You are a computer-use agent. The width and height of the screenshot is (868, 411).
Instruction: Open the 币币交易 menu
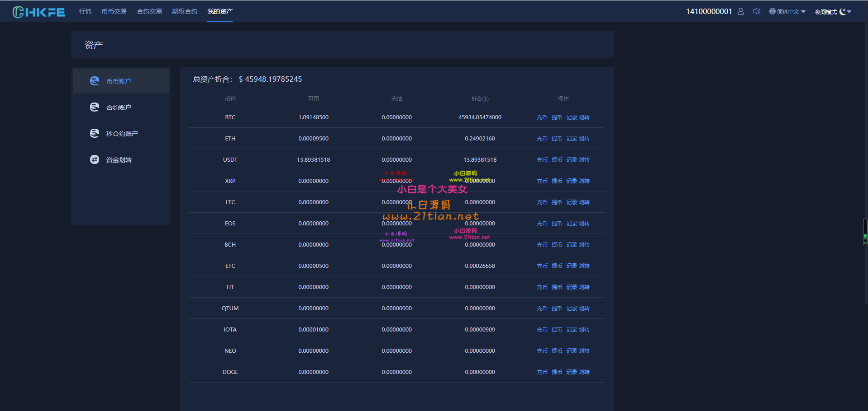[114, 11]
